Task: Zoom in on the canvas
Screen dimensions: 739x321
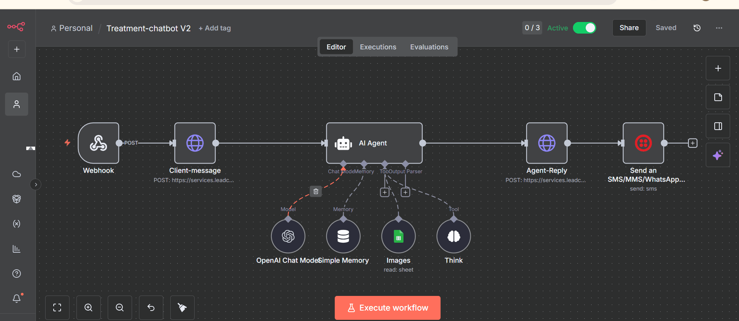Action: click(88, 307)
